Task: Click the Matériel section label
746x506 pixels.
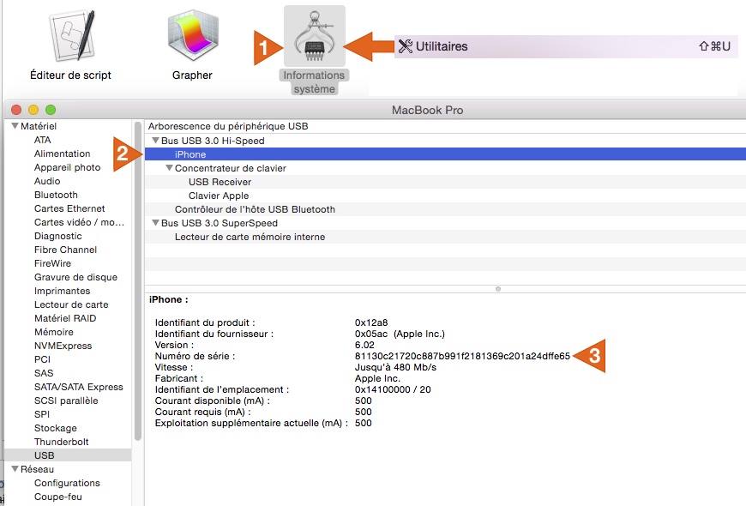Action: pos(39,126)
